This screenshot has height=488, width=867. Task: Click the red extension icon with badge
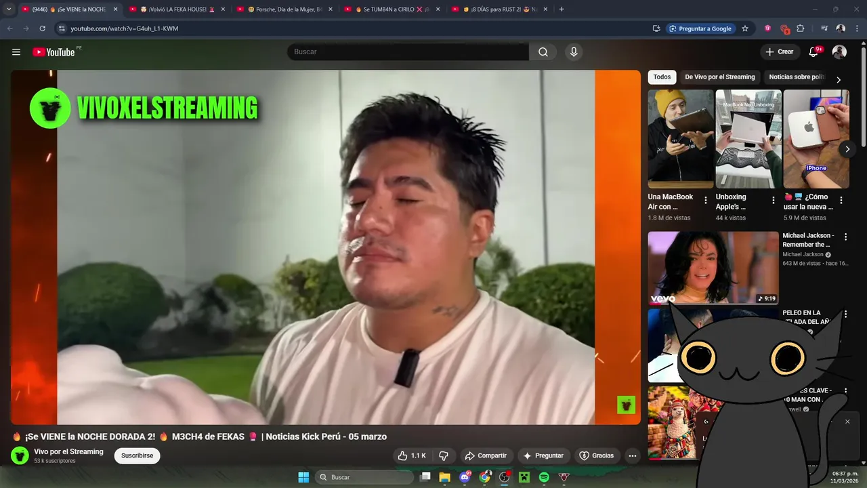[x=784, y=29]
